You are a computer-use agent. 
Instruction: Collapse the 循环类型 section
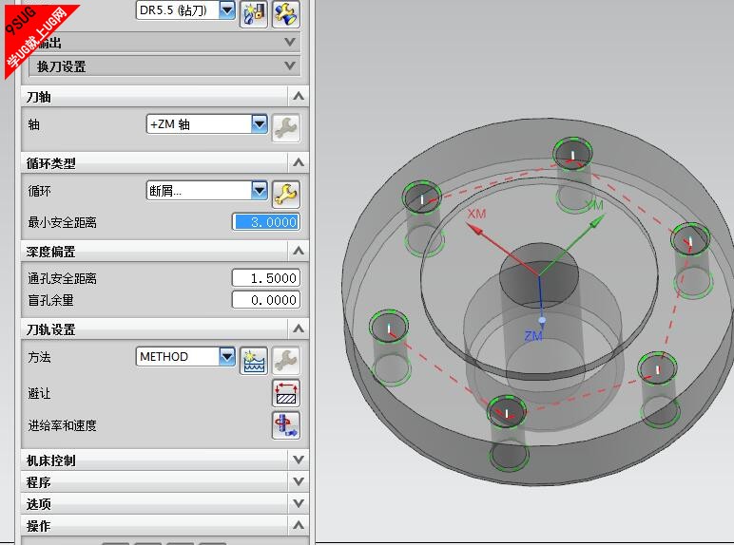tap(299, 162)
